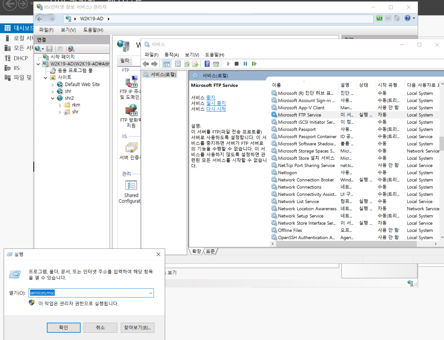Image resolution: width=444 pixels, height=340 pixels.
Task: Select the Netlogon service row
Action: (355, 173)
